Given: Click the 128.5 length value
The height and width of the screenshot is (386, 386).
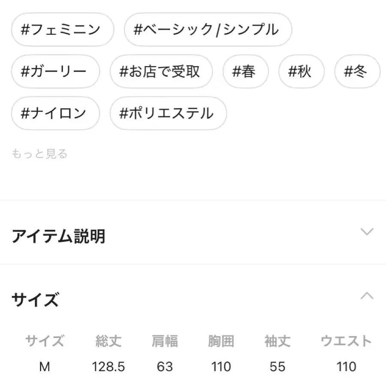Looking at the screenshot, I should point(108,367).
